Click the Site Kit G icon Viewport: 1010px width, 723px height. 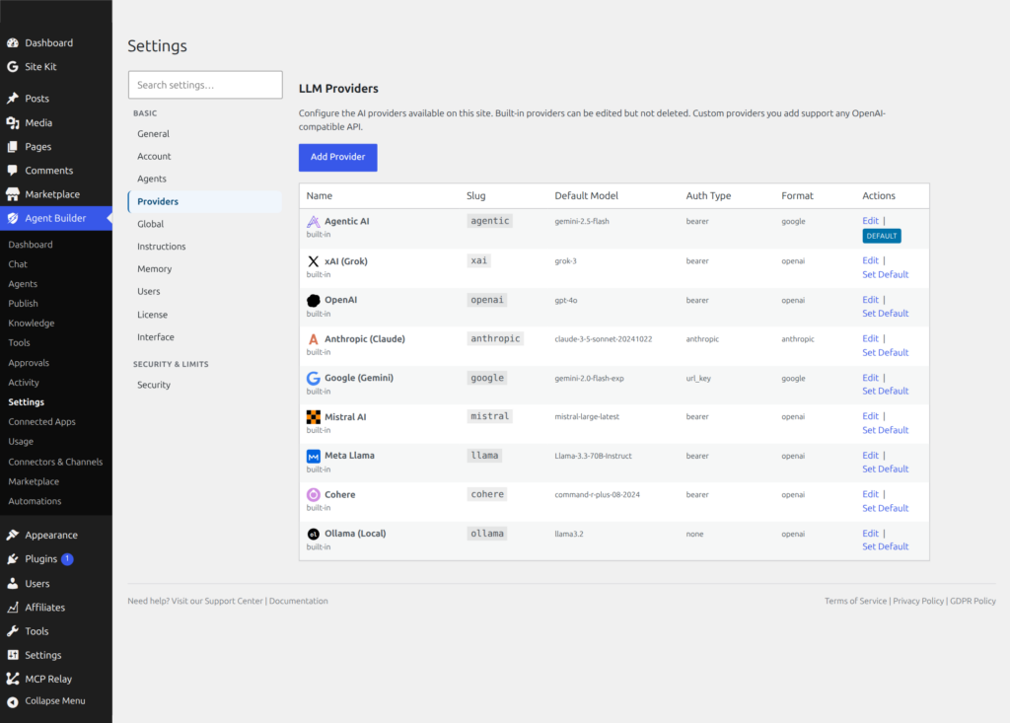pyautogui.click(x=13, y=67)
